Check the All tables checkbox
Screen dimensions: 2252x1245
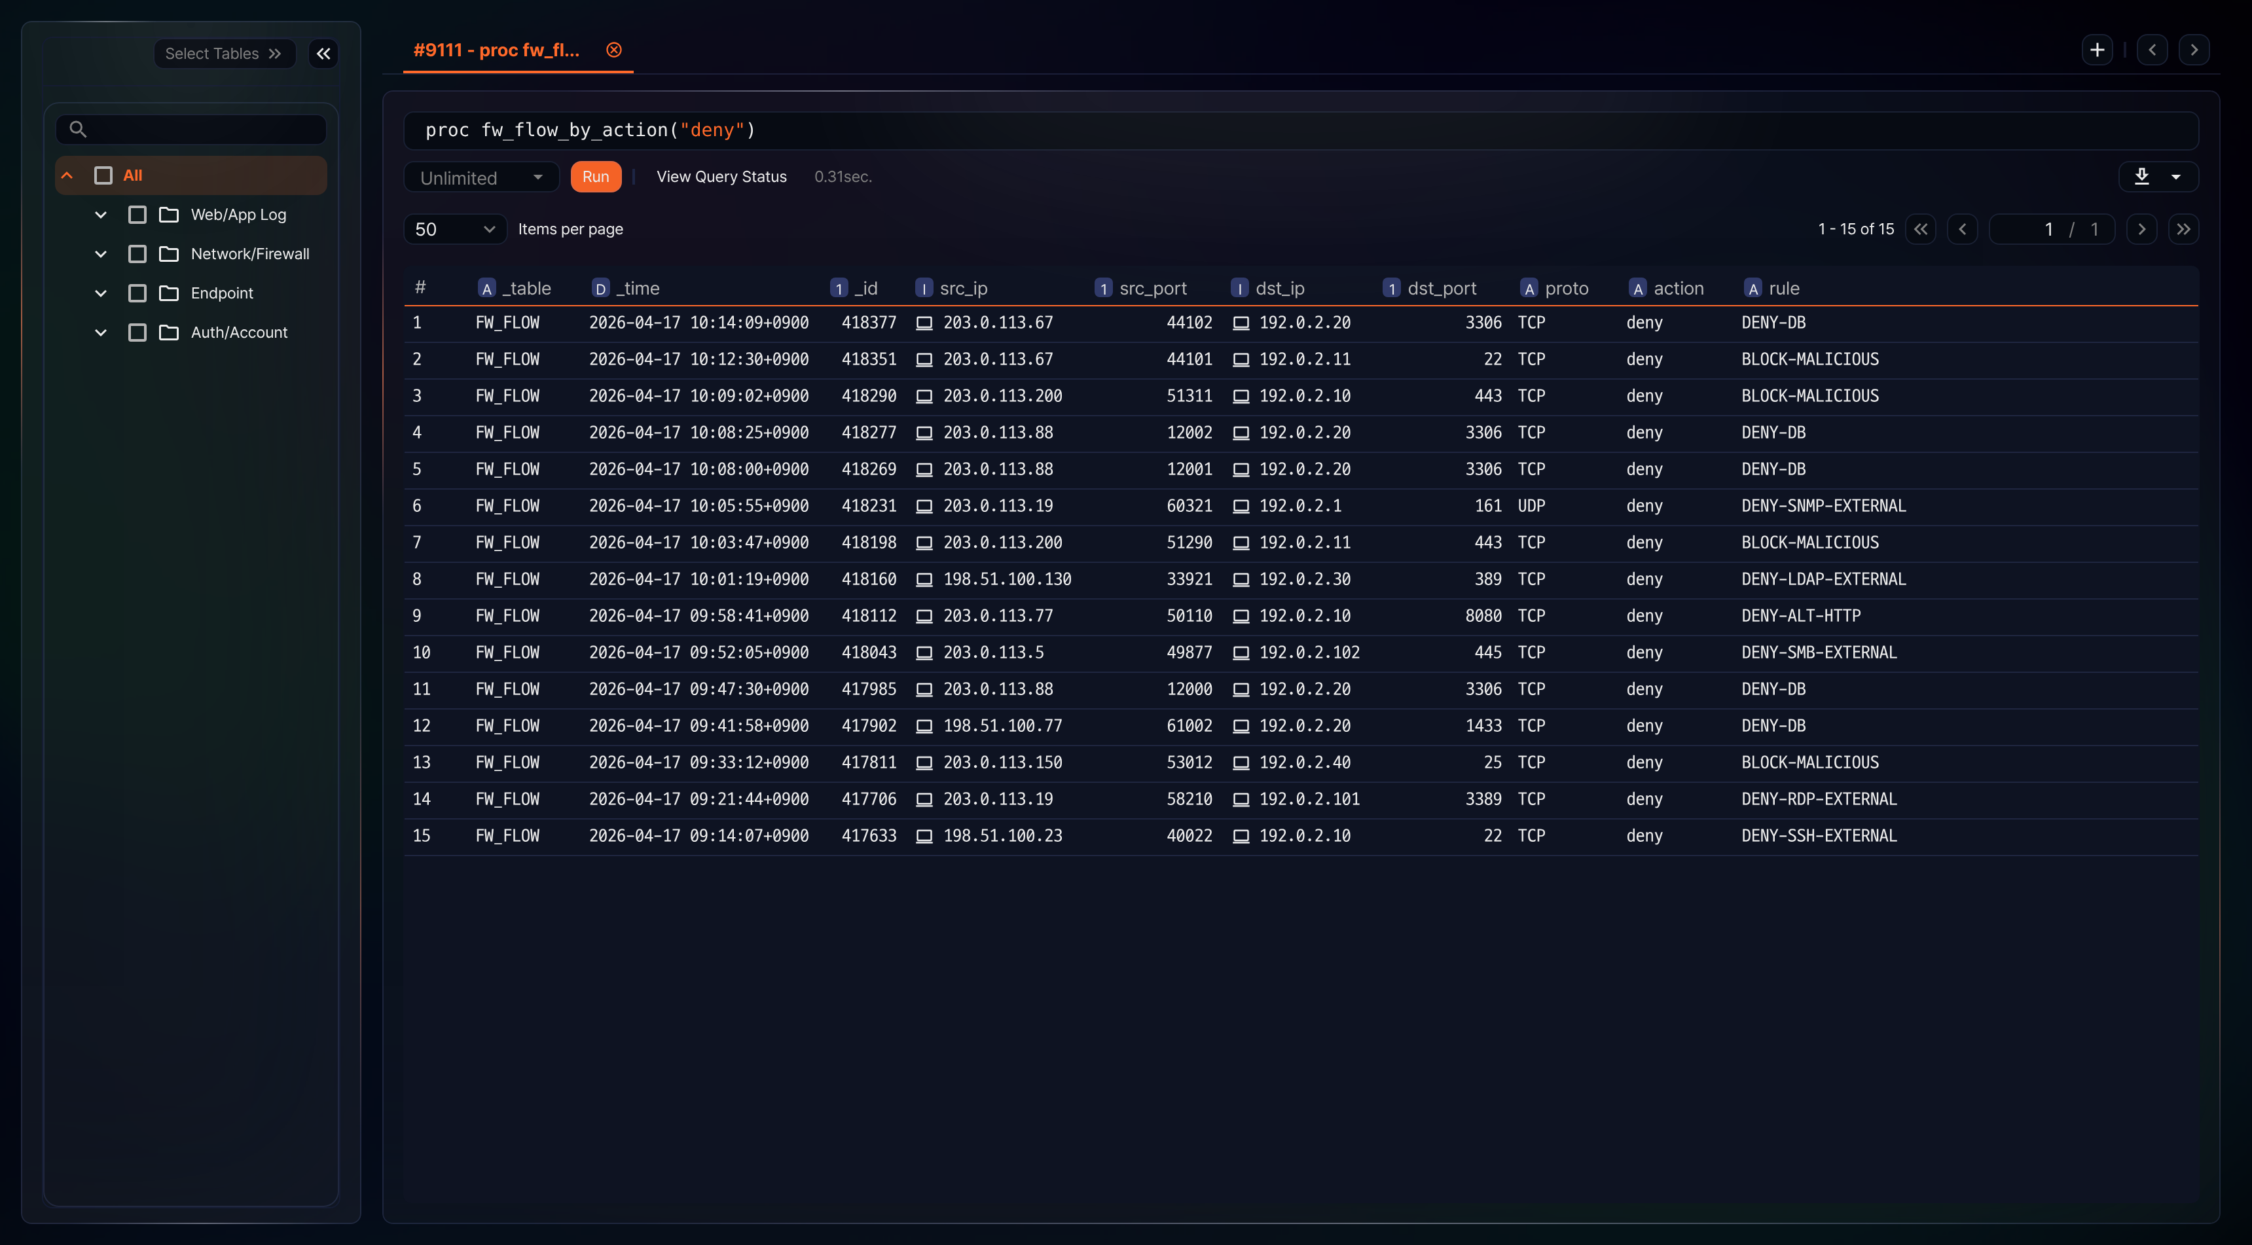click(103, 175)
